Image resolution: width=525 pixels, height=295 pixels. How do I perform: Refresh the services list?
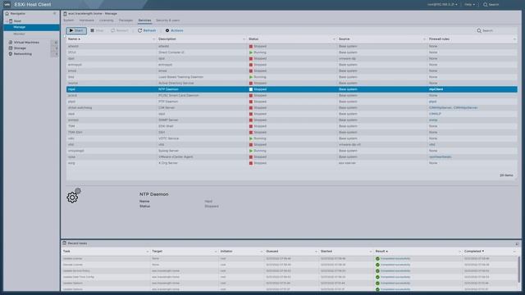(x=147, y=30)
